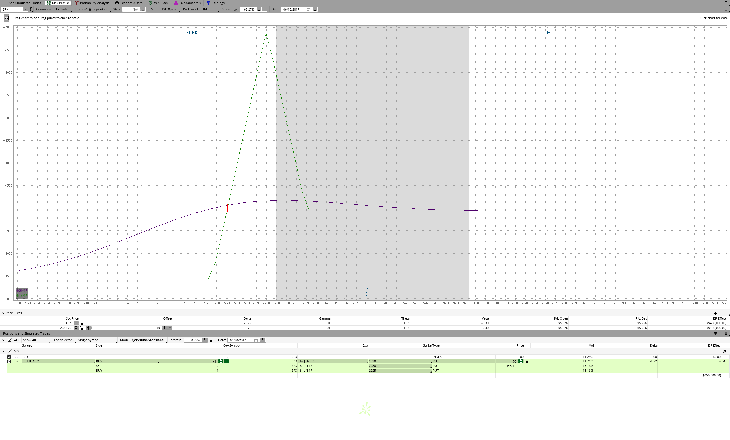The width and height of the screenshot is (730, 440).
Task: Click the padlock icon next to .70 price
Action: (x=527, y=361)
